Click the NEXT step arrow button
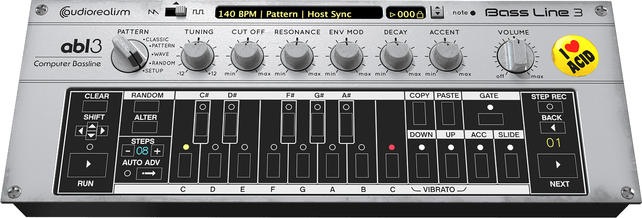The width and height of the screenshot is (642, 218). pyautogui.click(x=558, y=165)
